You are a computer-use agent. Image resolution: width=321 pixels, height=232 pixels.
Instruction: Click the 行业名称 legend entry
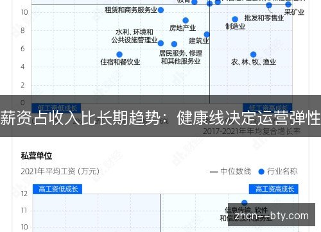coord(278,172)
